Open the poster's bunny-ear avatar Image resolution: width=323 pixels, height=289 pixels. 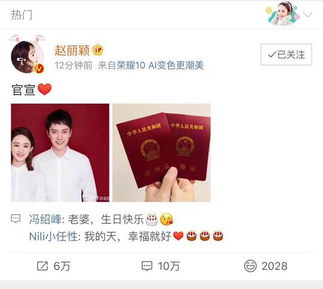point(27,54)
